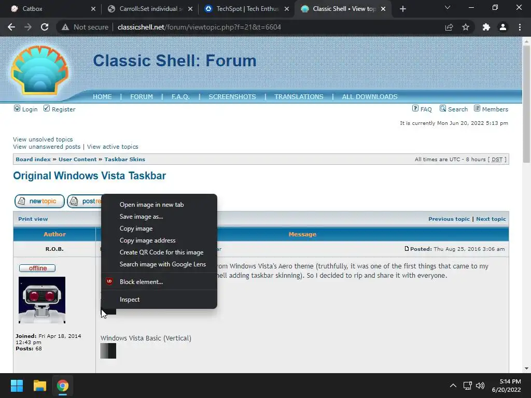Open the Original Windows Vista Taskbar title link

pos(89,176)
